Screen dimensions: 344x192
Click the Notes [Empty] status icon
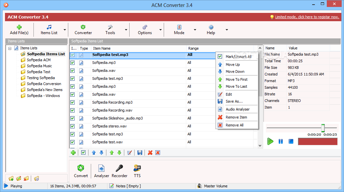point(112,186)
